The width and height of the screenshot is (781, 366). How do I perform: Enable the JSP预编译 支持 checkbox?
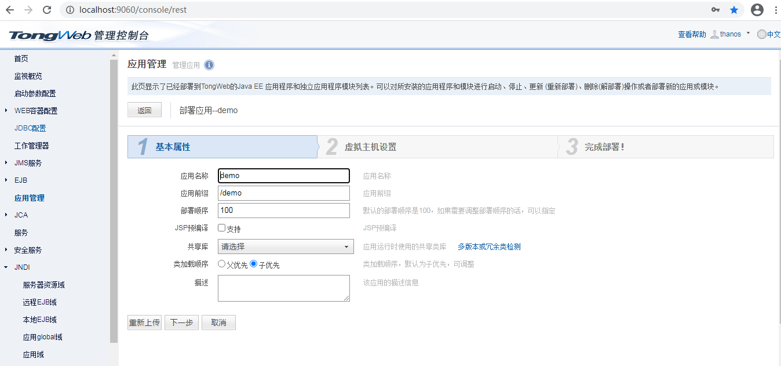(221, 228)
